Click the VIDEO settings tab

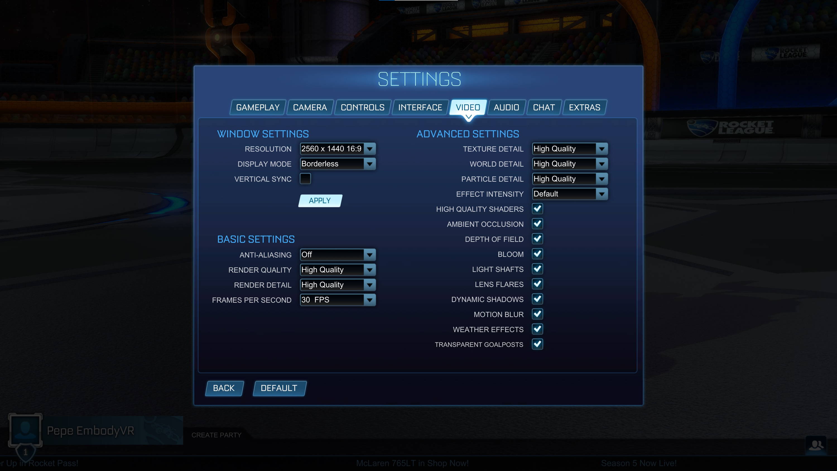[467, 107]
